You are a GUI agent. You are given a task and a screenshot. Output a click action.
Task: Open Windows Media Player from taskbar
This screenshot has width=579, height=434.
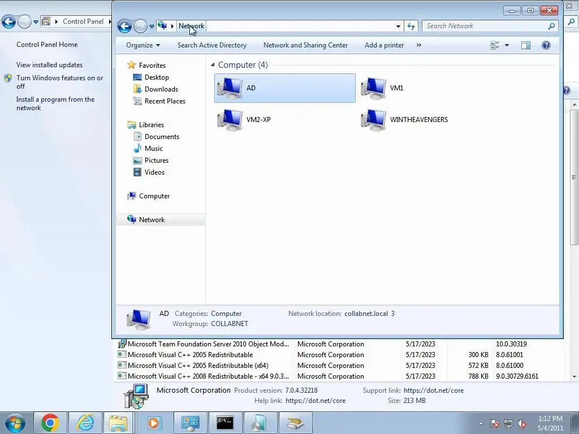154,423
